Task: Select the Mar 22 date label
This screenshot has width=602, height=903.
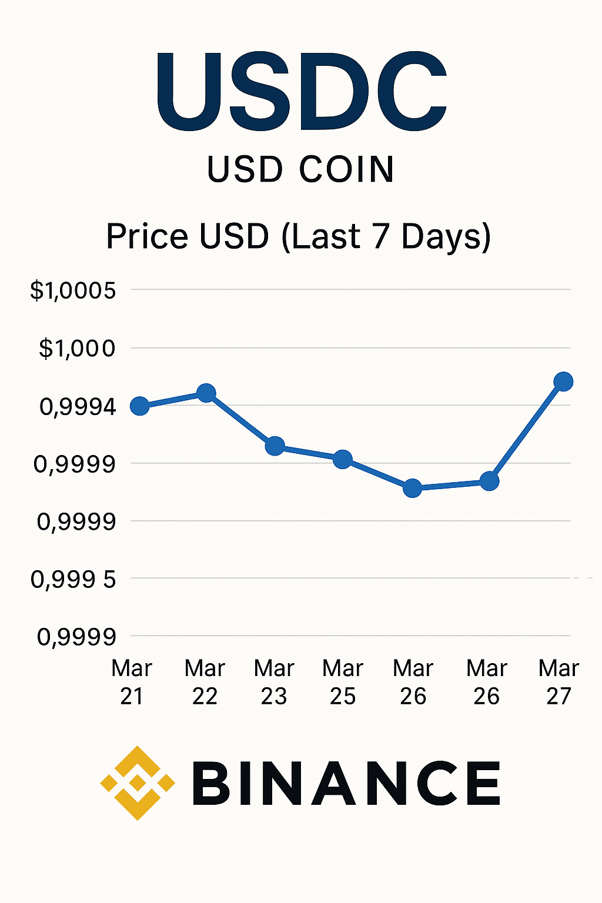Action: pyautogui.click(x=205, y=682)
